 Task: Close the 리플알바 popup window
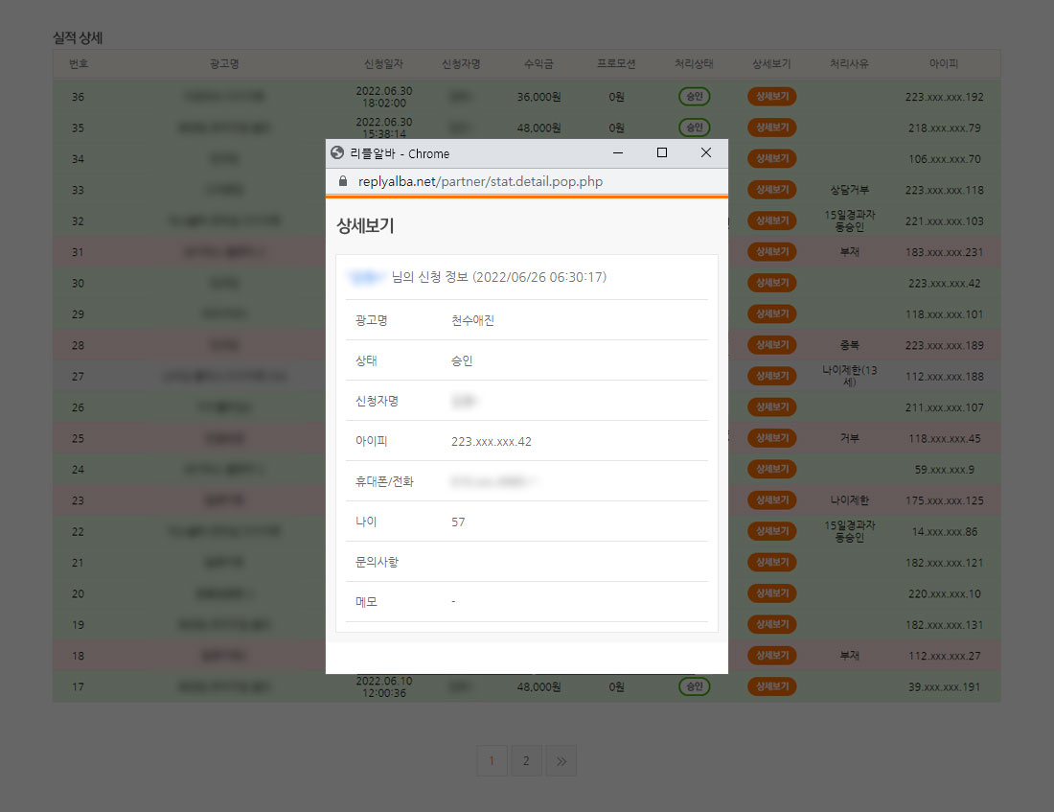pyautogui.click(x=706, y=153)
